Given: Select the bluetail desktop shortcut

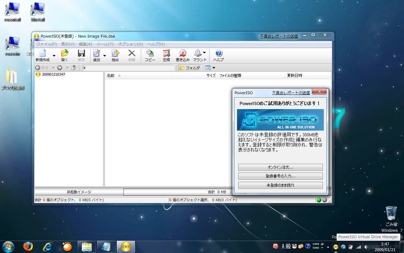Looking at the screenshot, I should 38,12.
